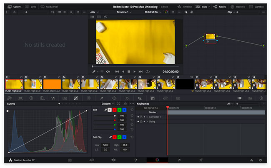
Task: Open the Media Pool tab
Action: 49,7
